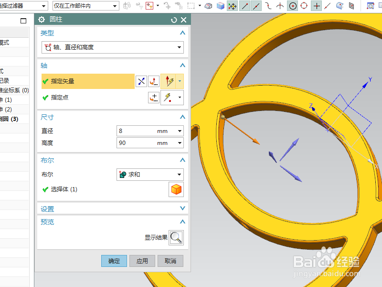382x287 pixels.
Task: Click the 显示结果 magnifier preview icon
Action: [176, 237]
